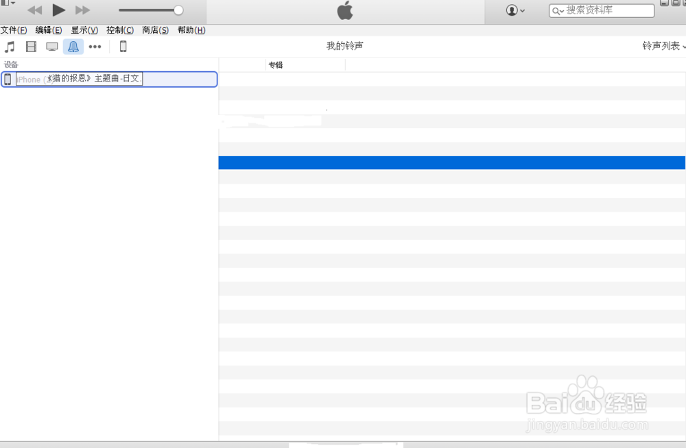686x448 pixels.
Task: Open the 显示(V) menu
Action: [x=84, y=30]
